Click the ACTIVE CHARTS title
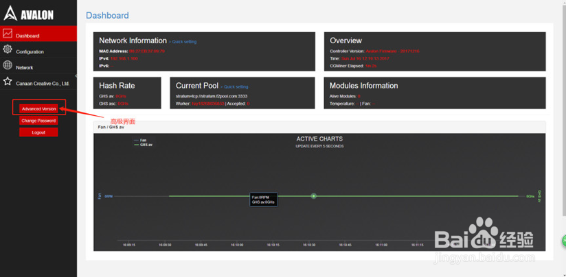Screen dimensions: 566x277 319,138
